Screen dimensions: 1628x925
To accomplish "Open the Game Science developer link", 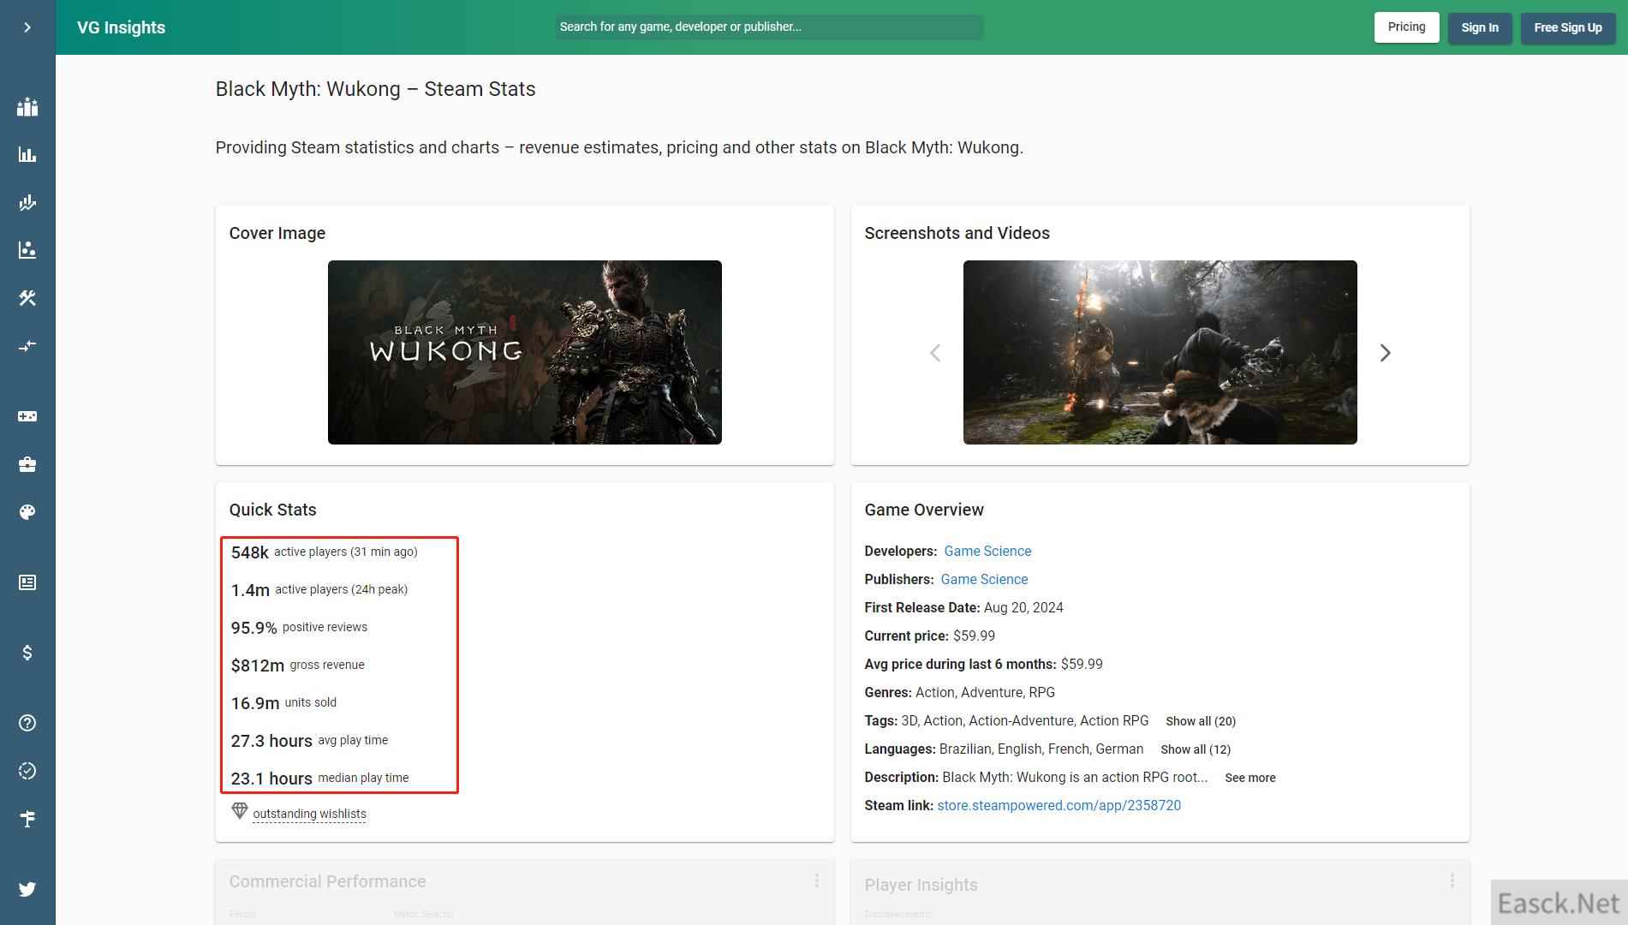I will pyautogui.click(x=987, y=551).
